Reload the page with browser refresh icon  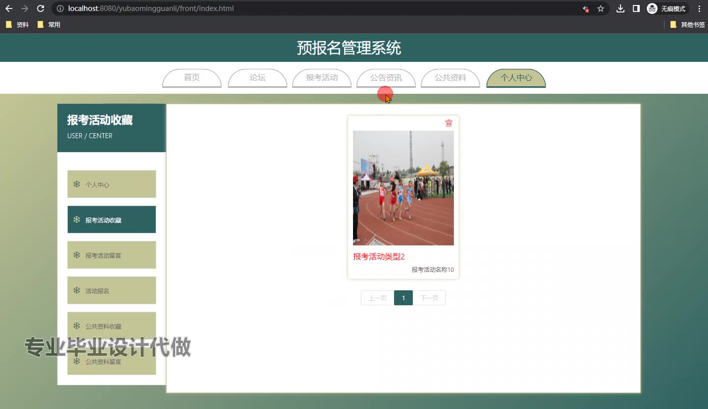[x=41, y=8]
